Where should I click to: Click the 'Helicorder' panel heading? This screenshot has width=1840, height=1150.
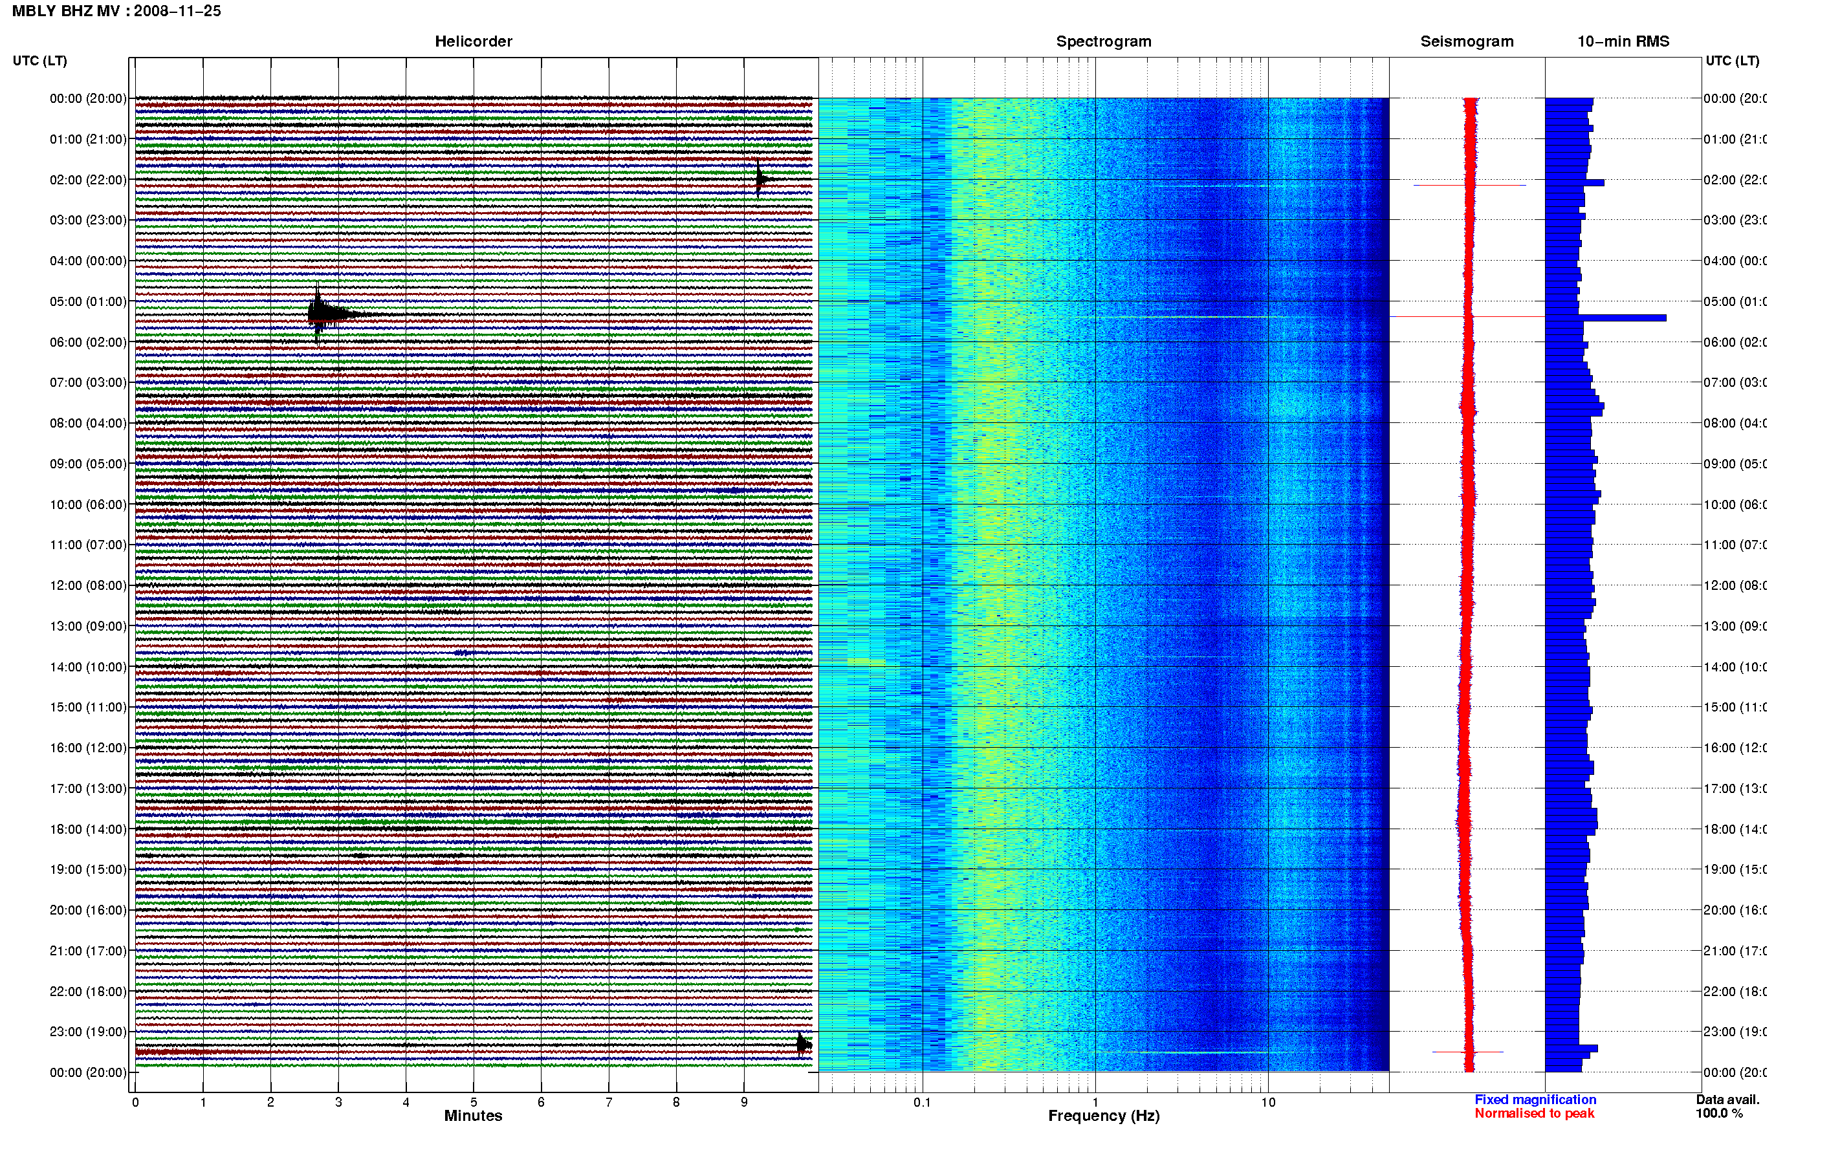coord(473,42)
